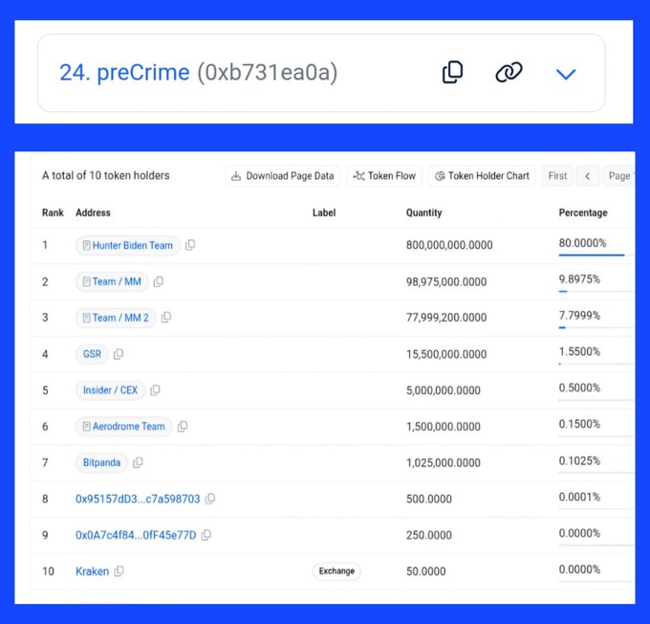Open Bitpanda holder address
650x624 pixels.
101,462
